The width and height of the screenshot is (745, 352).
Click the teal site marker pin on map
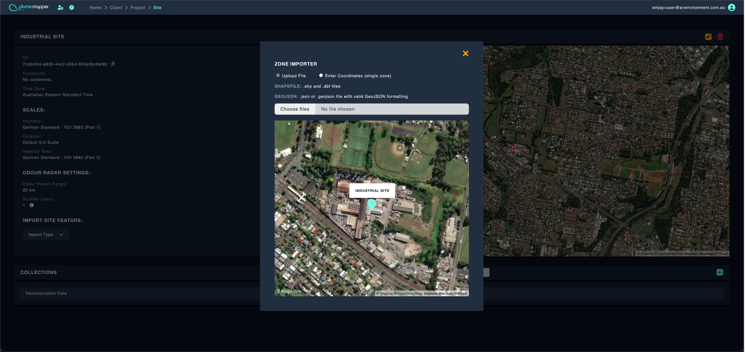coord(372,204)
